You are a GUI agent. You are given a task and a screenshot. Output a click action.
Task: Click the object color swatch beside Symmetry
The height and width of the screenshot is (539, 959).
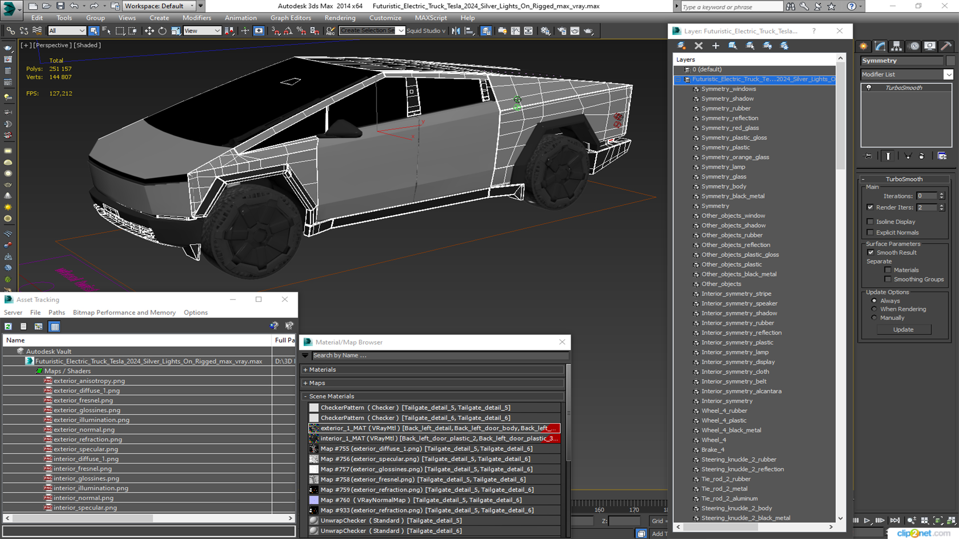[x=950, y=61]
